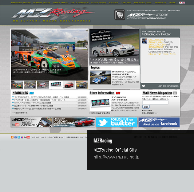
Task: Open the ERICLUXRACING Twitter handle link
Action: (156, 40)
